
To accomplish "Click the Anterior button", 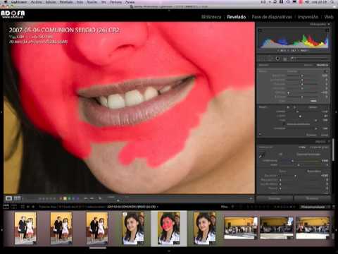I will pyautogui.click(x=274, y=199).
